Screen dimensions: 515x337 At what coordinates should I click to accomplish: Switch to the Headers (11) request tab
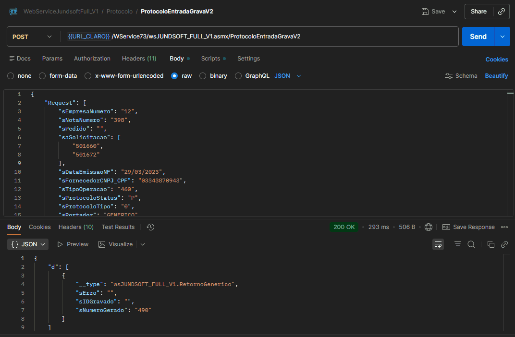click(139, 59)
